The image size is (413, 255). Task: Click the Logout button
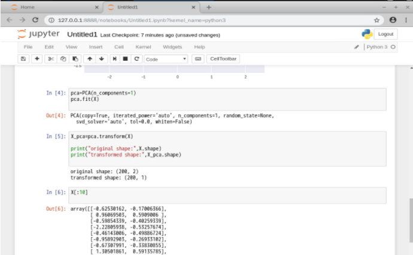[x=385, y=34]
